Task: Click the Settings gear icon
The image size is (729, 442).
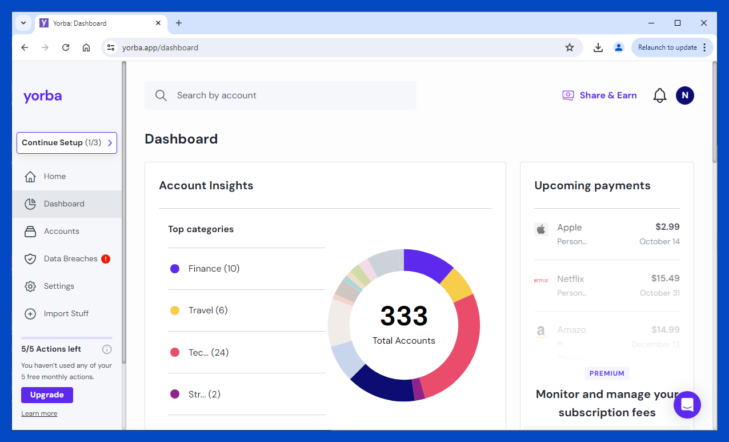Action: [30, 286]
